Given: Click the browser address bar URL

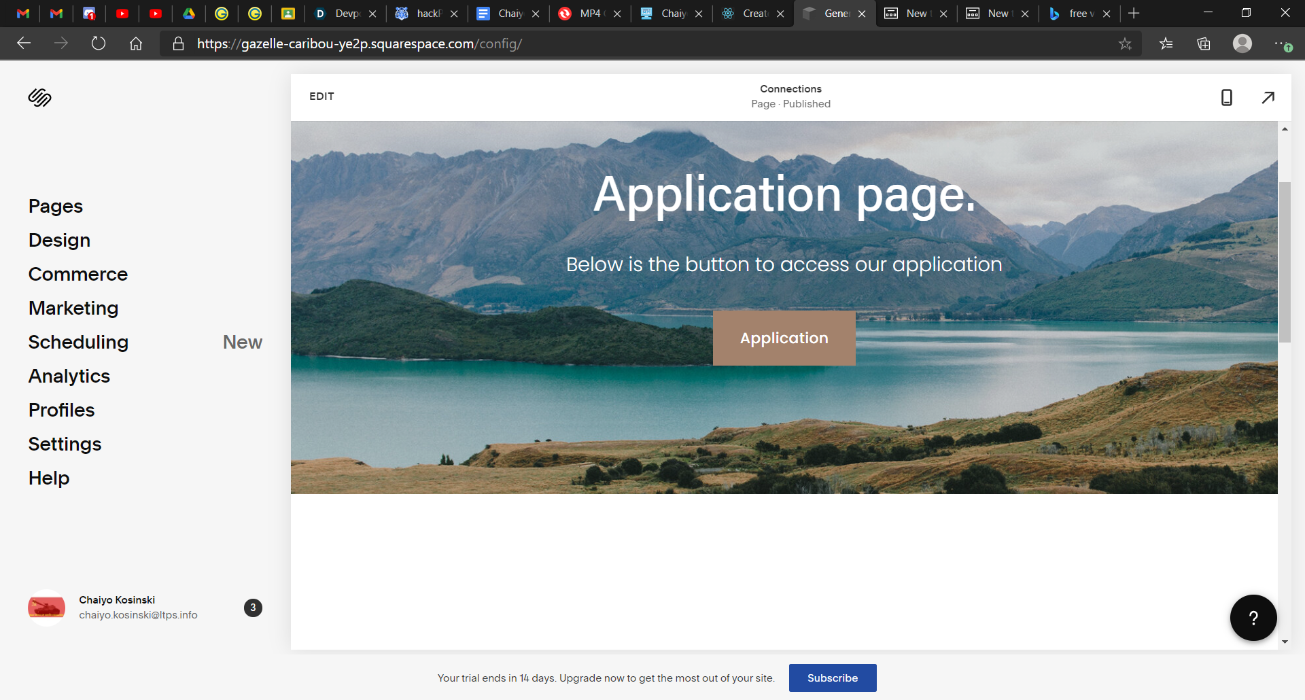Looking at the screenshot, I should [x=360, y=43].
